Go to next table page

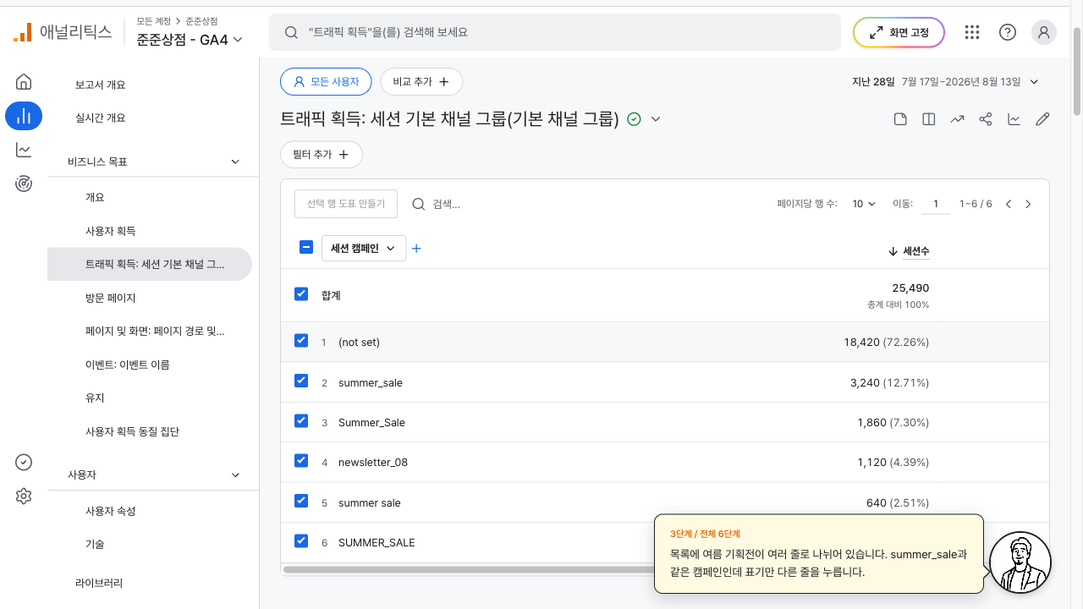(x=1028, y=204)
